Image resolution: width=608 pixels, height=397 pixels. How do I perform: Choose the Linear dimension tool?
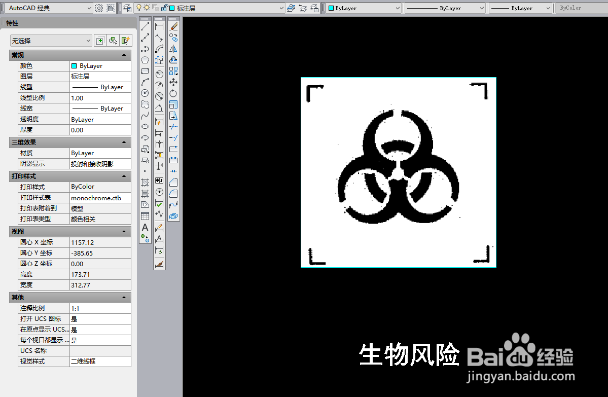click(159, 27)
